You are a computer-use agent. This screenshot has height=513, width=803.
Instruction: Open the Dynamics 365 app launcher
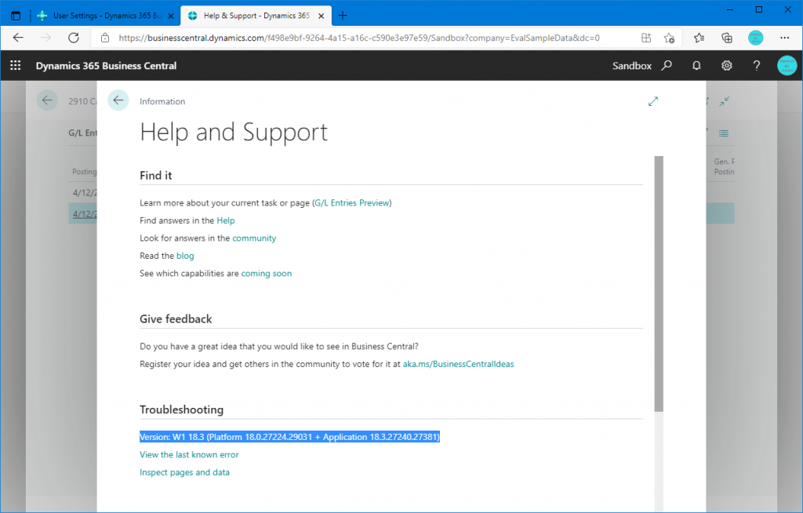pos(16,65)
